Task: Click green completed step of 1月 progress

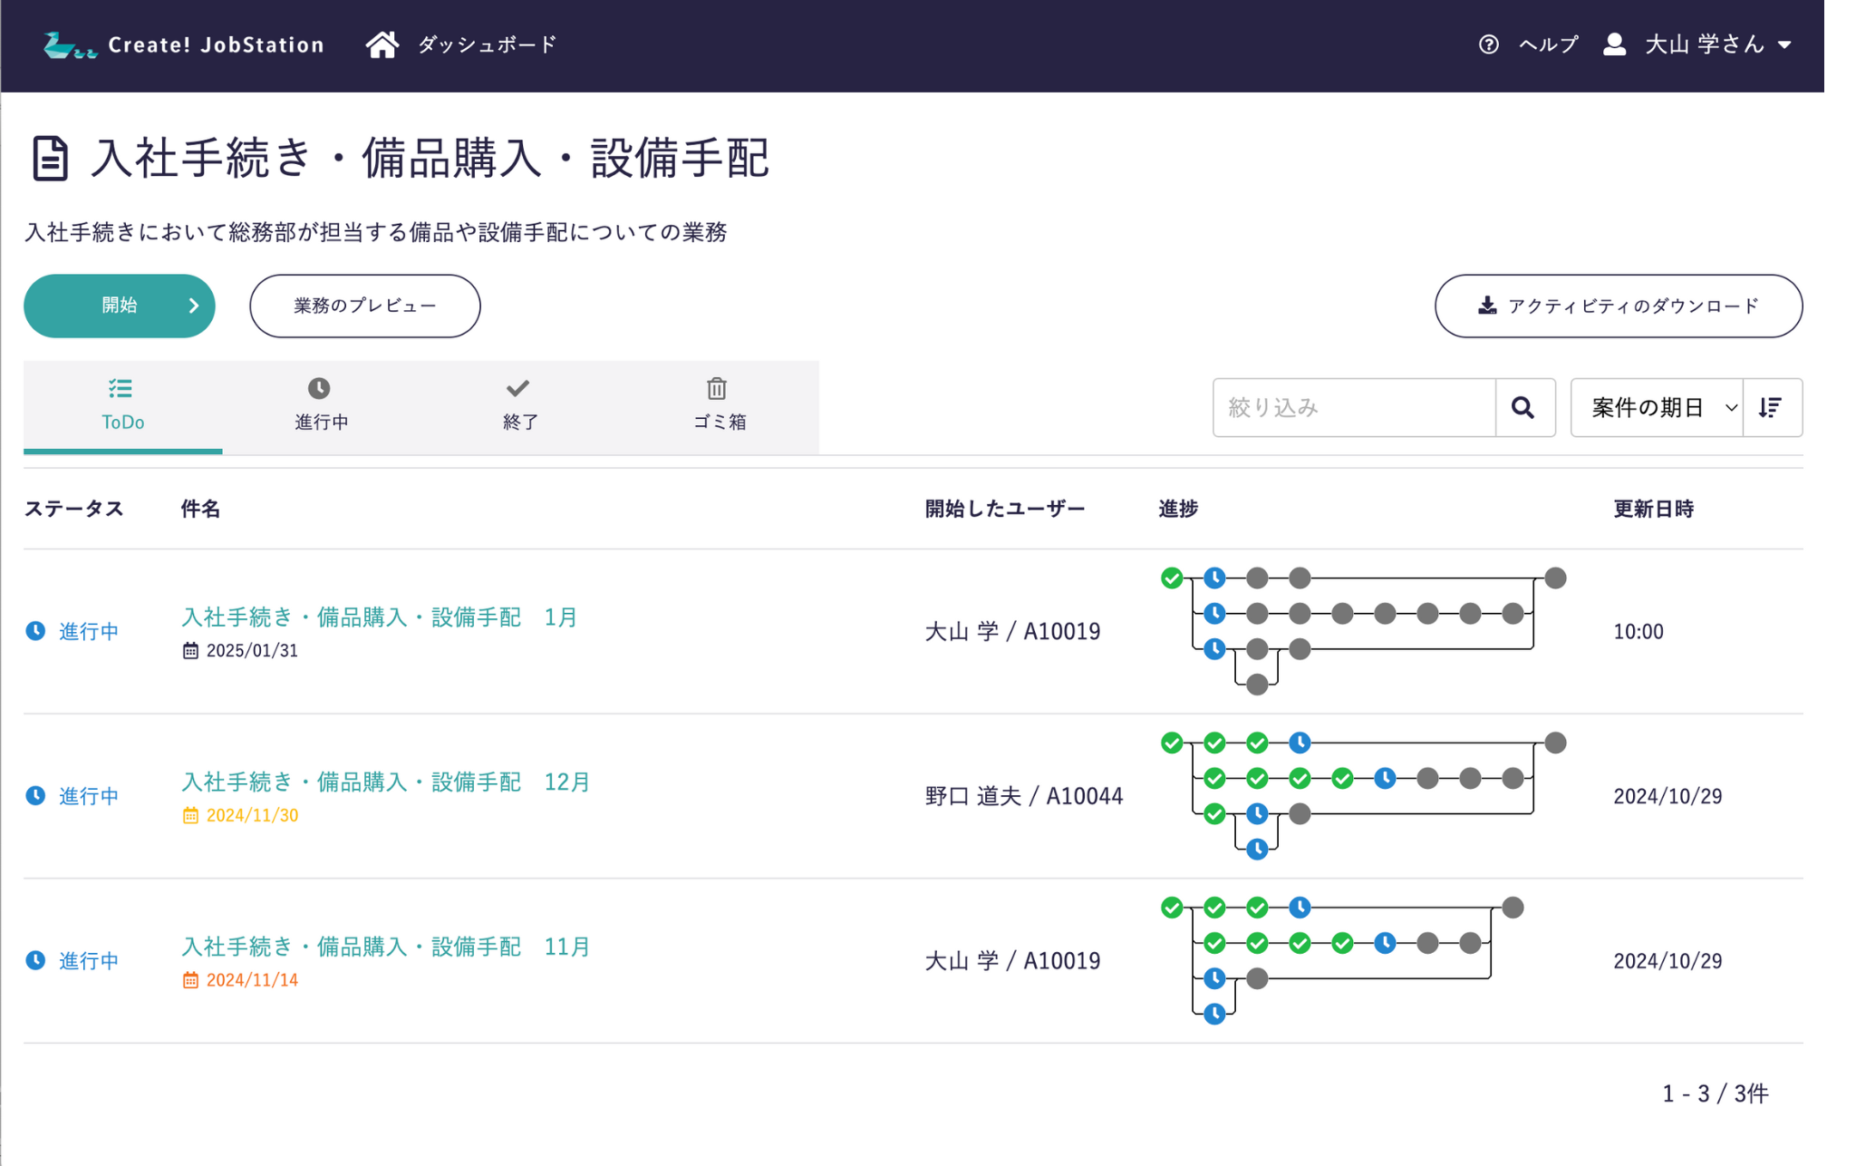Action: pos(1171,578)
